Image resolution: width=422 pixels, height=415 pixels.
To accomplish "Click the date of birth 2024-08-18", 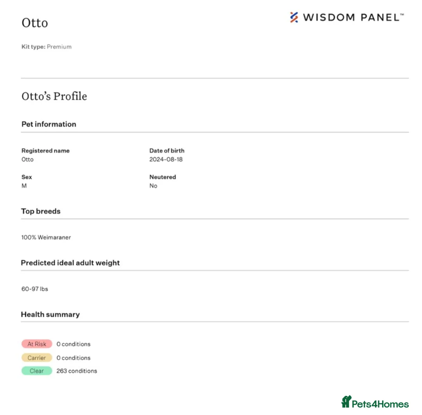I will coord(166,160).
